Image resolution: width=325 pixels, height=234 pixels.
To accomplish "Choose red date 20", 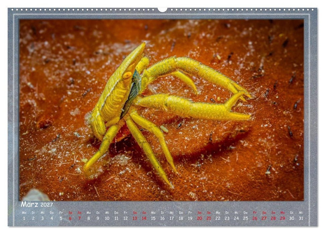I will pos(199,218).
